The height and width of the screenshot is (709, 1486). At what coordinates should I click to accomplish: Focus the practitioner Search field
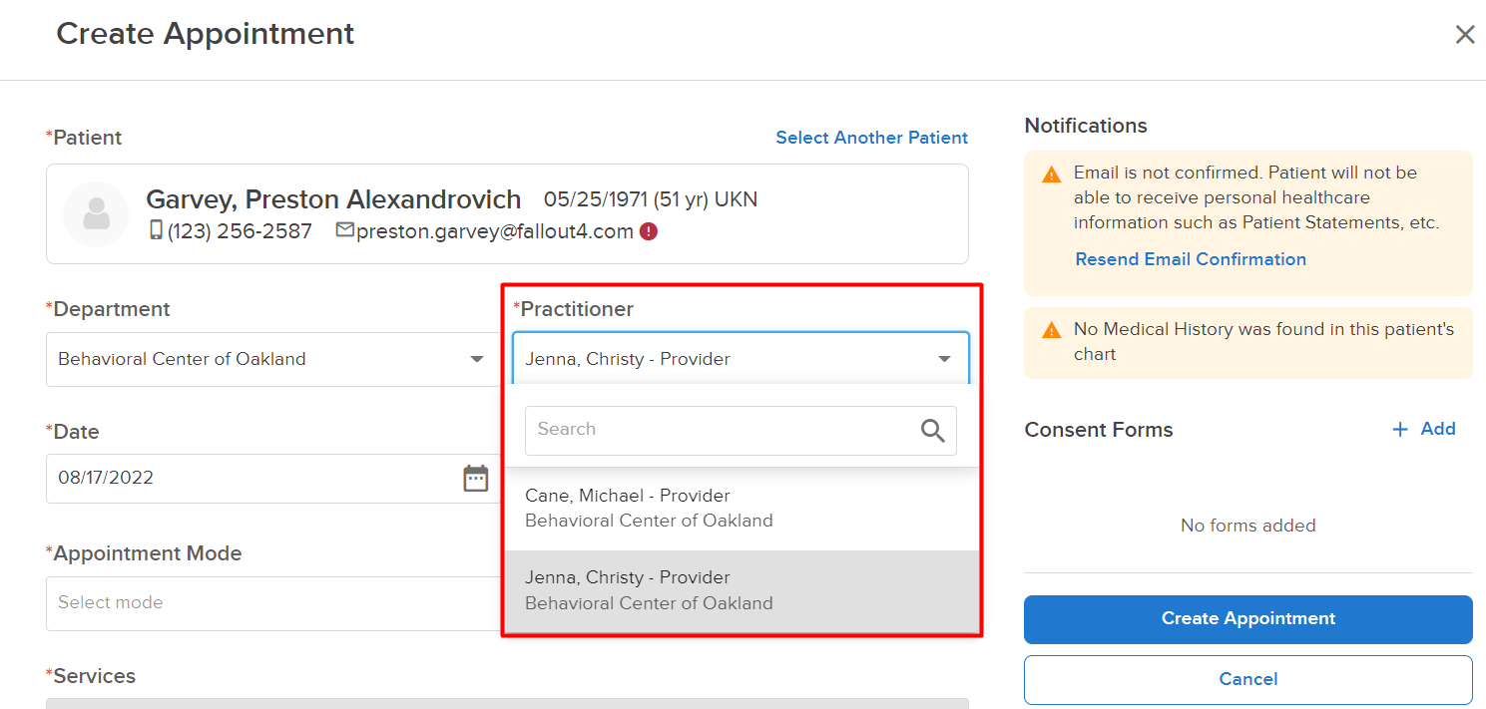(741, 430)
